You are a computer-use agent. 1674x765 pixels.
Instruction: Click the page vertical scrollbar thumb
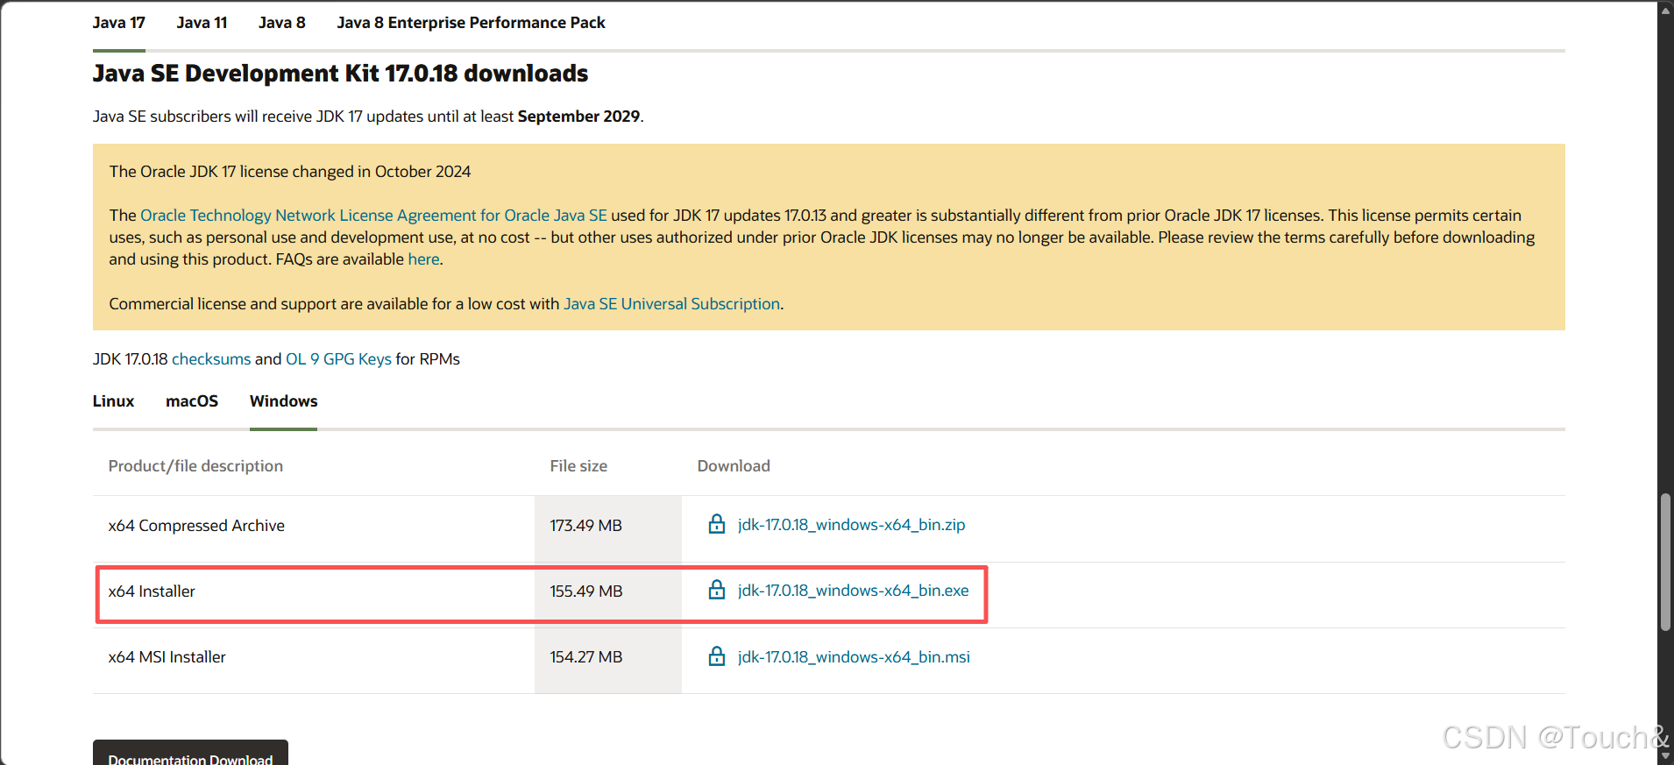[x=1665, y=563]
